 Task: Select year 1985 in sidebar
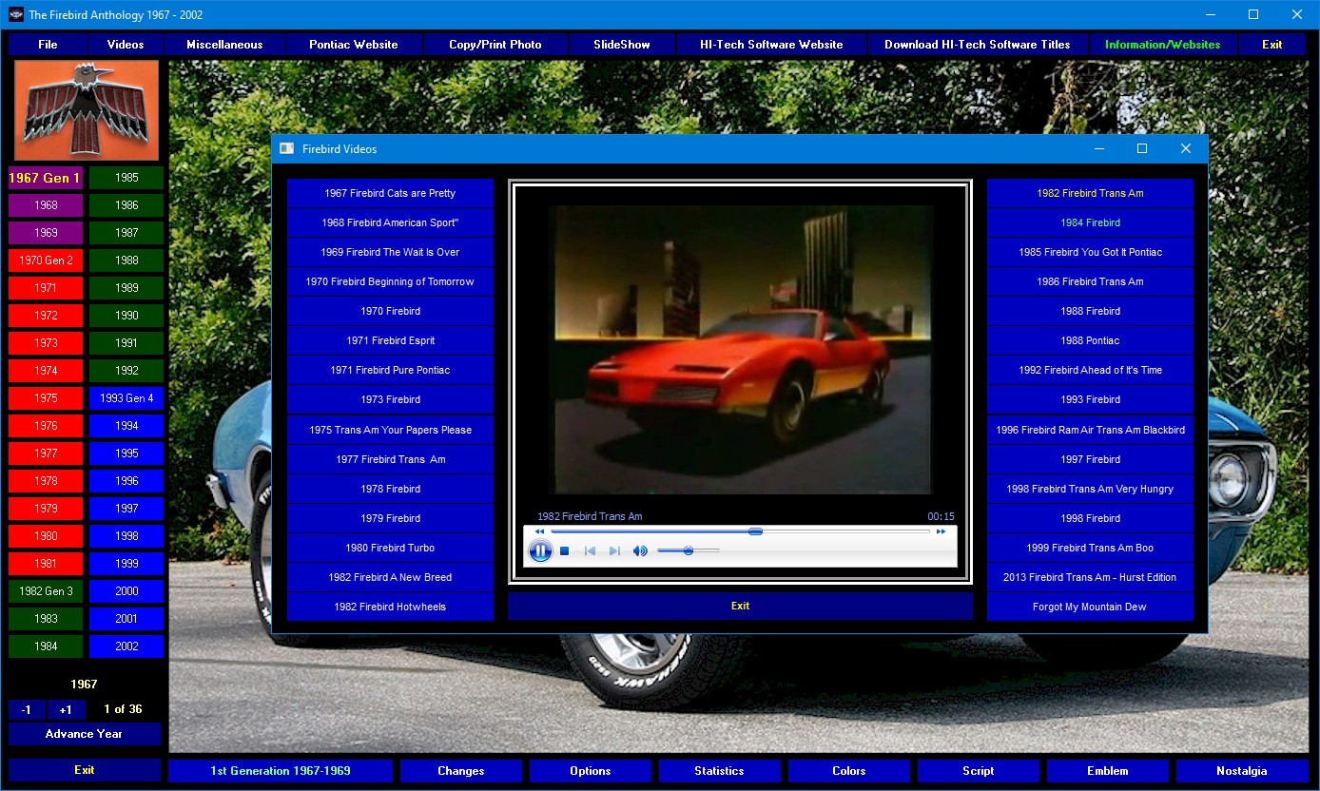click(x=126, y=178)
